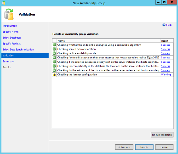Open Success link for shared network location

tap(165, 49)
